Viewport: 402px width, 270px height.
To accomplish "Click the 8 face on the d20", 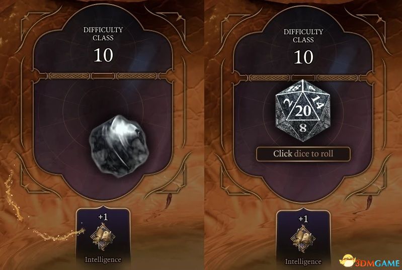I will (x=303, y=128).
